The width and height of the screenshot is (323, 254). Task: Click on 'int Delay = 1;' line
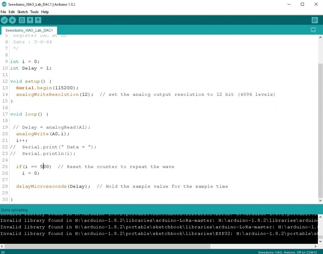pyautogui.click(x=31, y=68)
